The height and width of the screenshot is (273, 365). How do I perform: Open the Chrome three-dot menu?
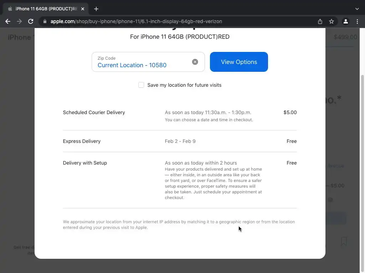click(x=357, y=21)
